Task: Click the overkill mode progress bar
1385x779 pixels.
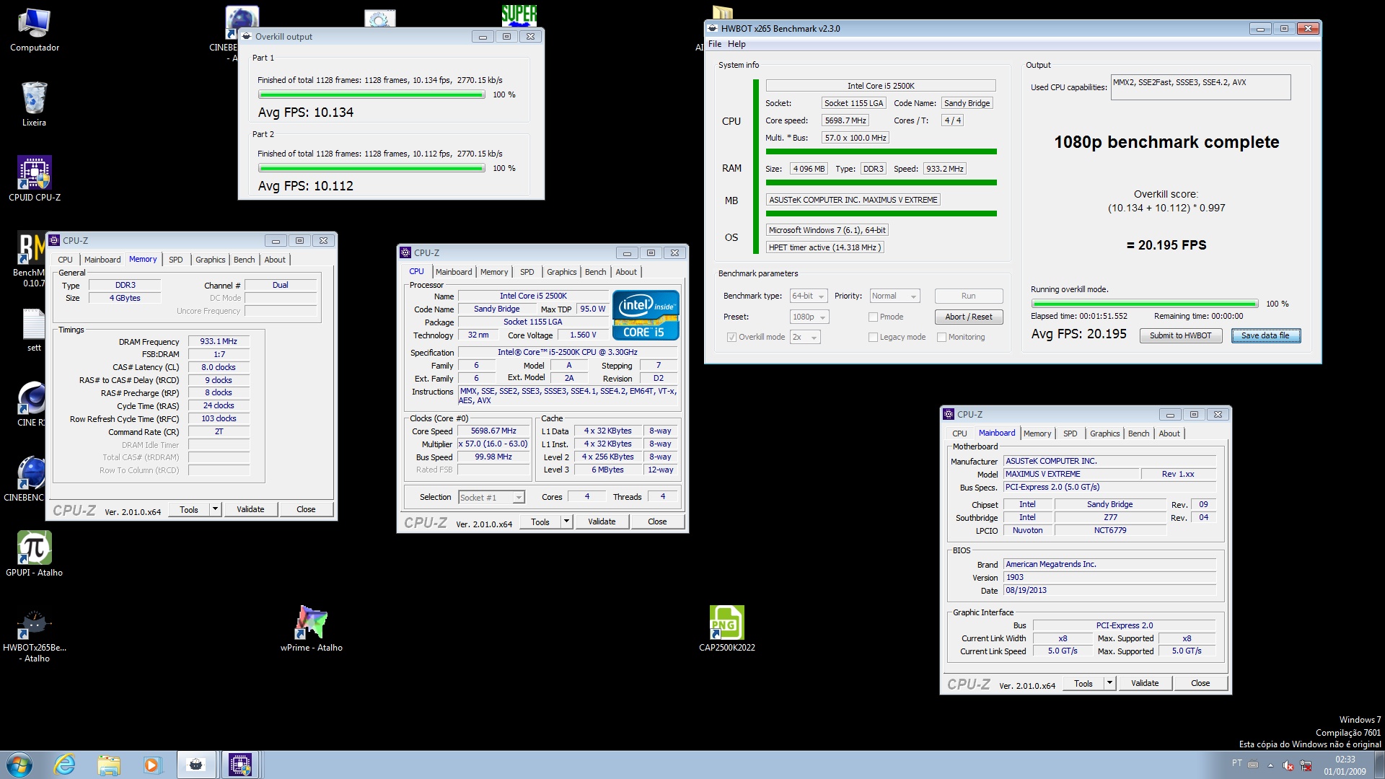Action: pyautogui.click(x=1145, y=304)
